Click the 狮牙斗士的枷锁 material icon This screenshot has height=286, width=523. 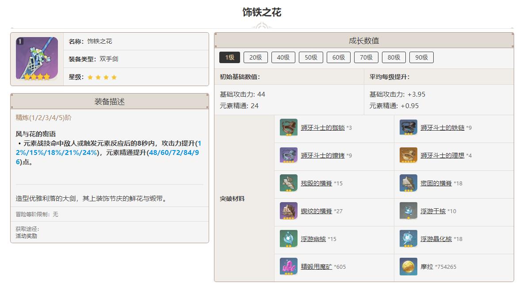pos(289,128)
